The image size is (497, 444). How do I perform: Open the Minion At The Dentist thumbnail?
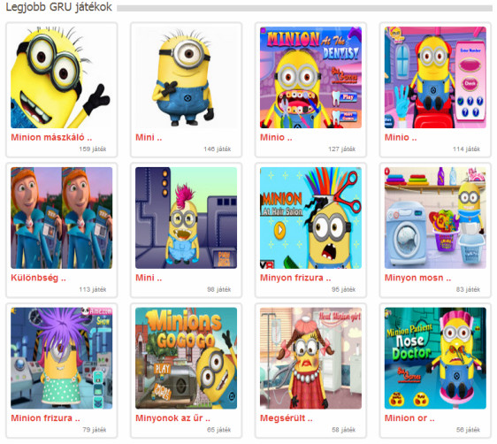310,77
